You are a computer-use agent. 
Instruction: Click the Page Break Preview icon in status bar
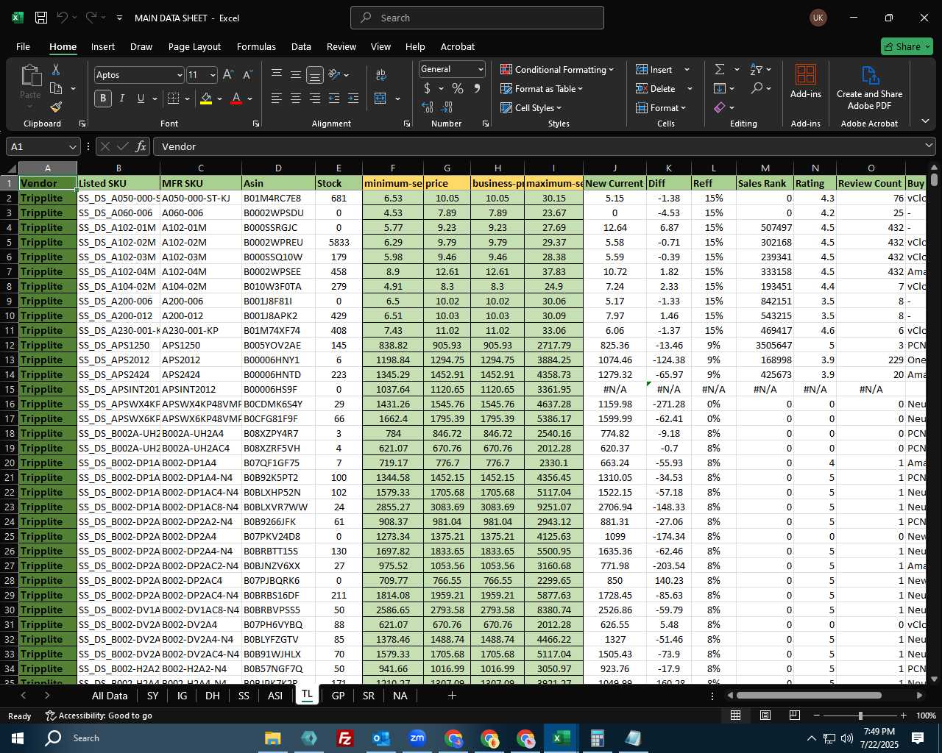tap(795, 715)
